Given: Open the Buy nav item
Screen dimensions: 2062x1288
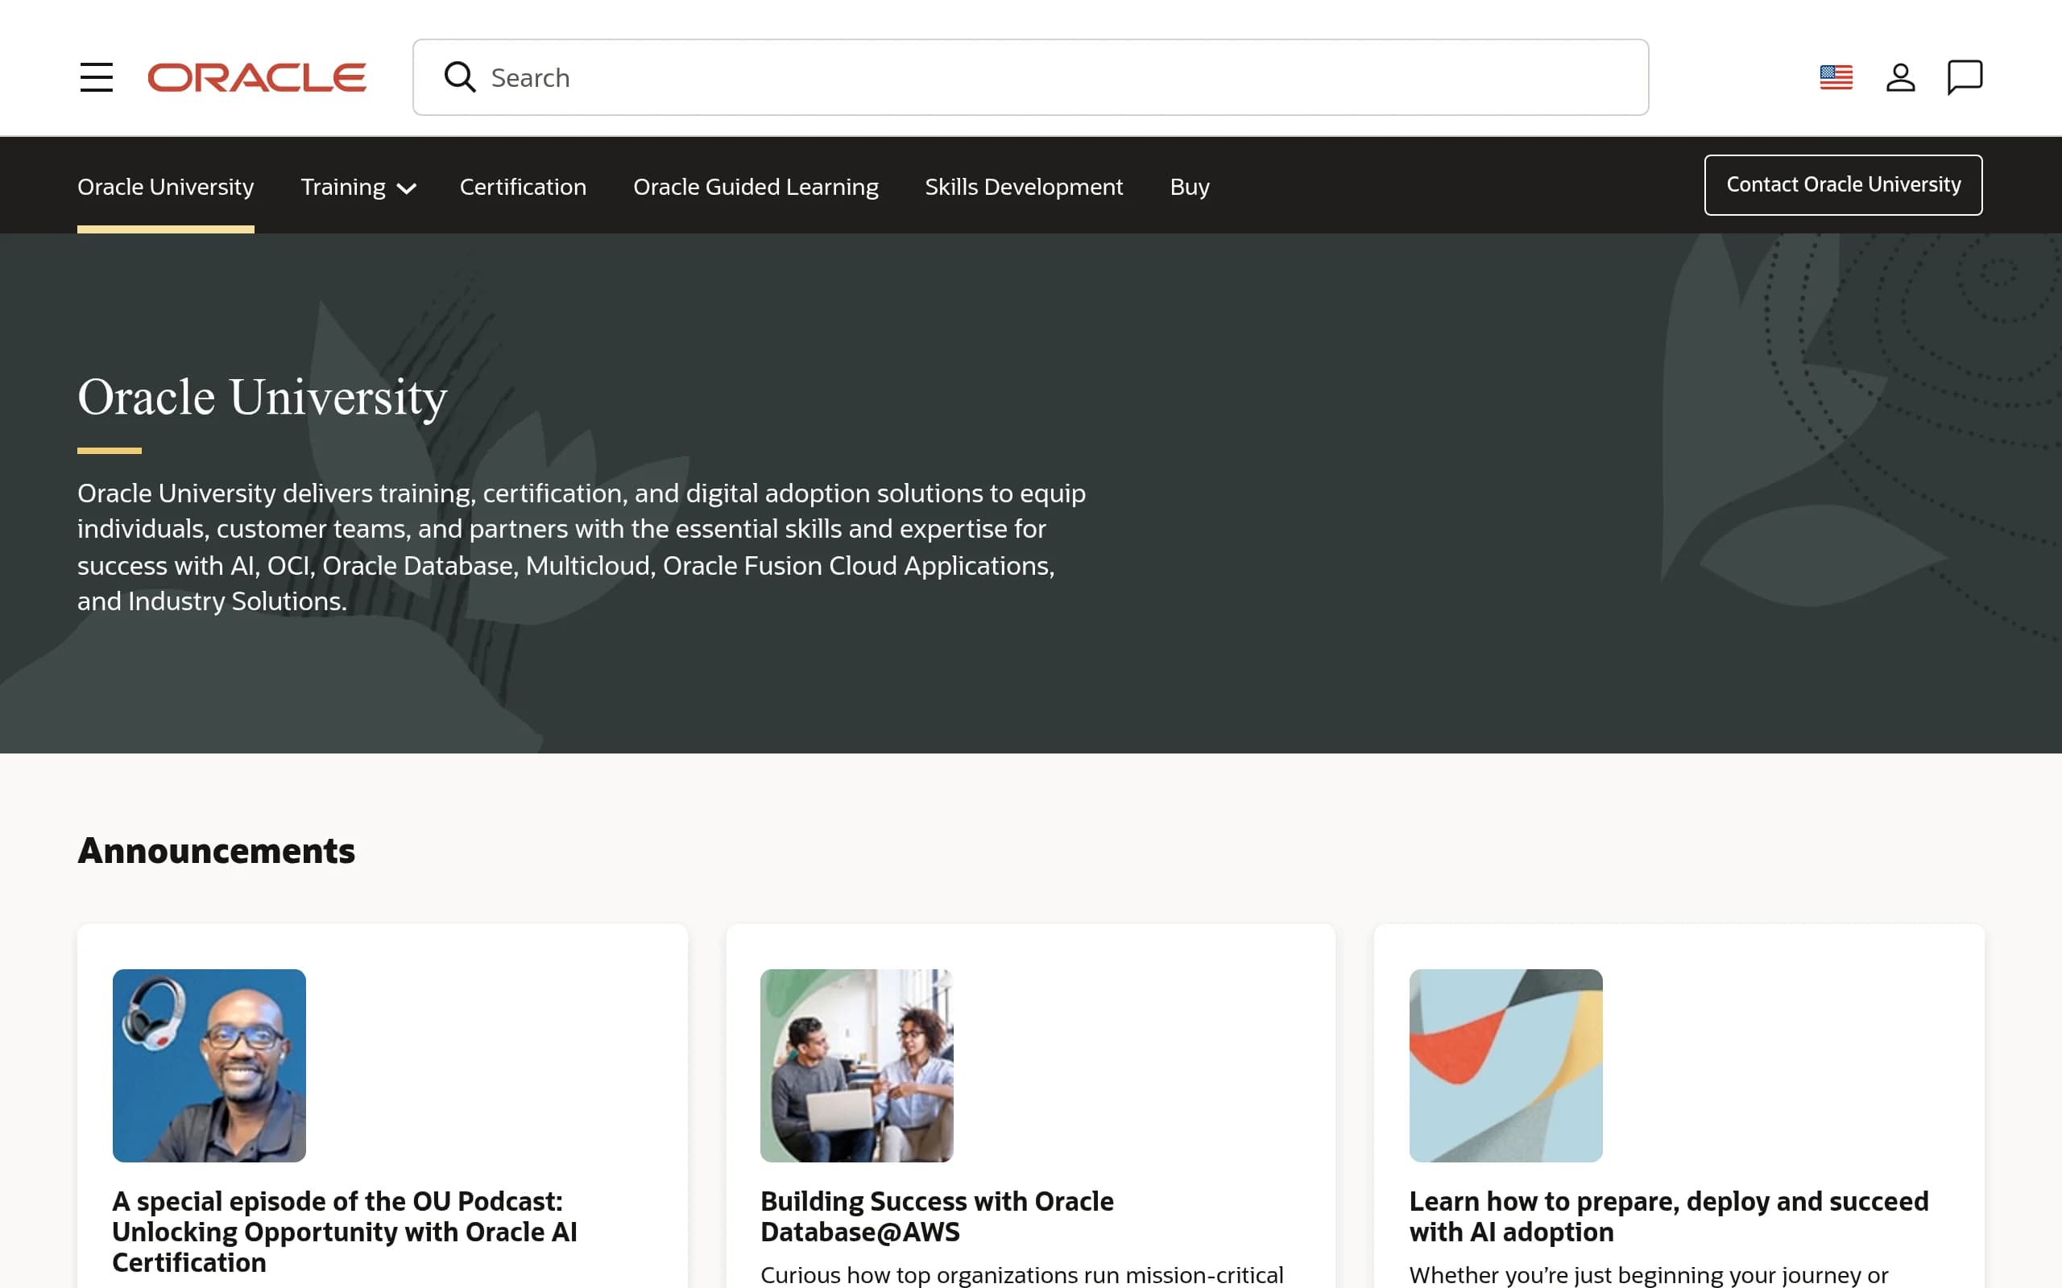Looking at the screenshot, I should click(1190, 187).
